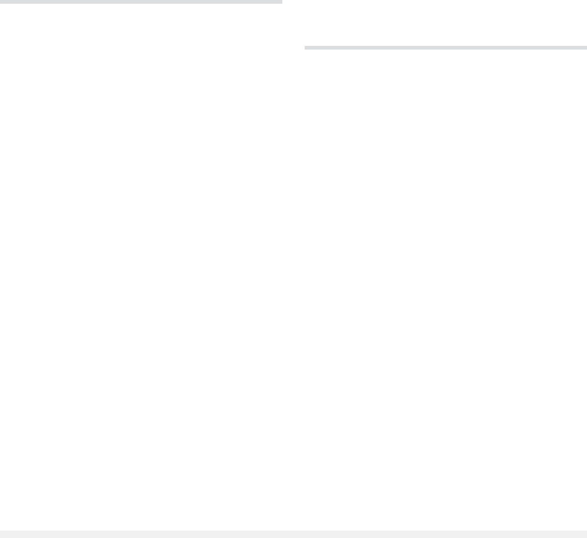Click the left end of the right divider bar
The height and width of the screenshot is (538, 587).
(308, 48)
